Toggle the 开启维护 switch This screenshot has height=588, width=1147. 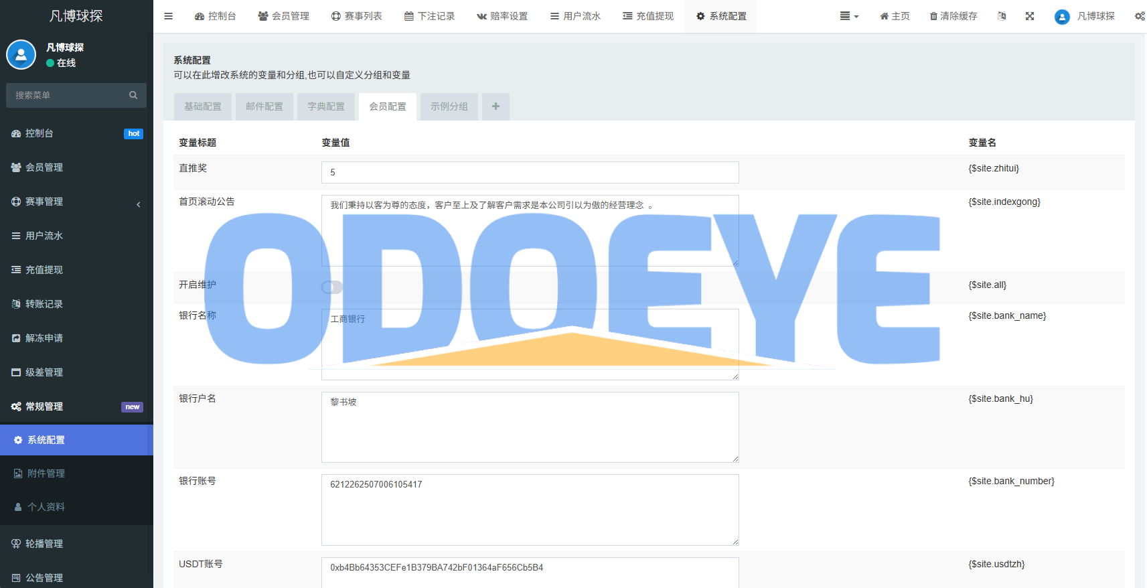[332, 287]
